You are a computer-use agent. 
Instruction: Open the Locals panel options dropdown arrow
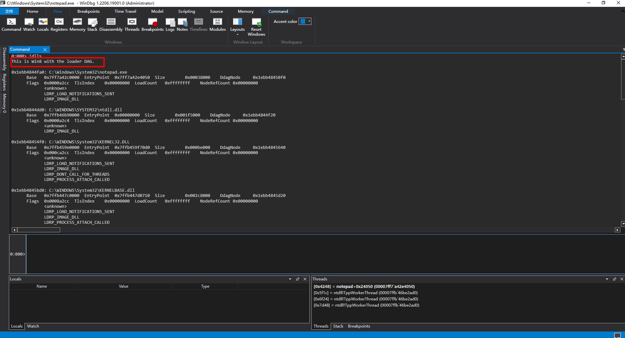coord(290,279)
